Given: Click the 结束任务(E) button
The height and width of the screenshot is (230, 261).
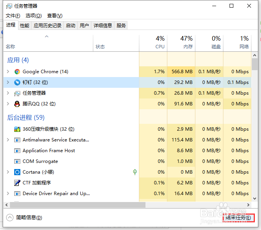Looking at the screenshot, I should [x=238, y=217].
